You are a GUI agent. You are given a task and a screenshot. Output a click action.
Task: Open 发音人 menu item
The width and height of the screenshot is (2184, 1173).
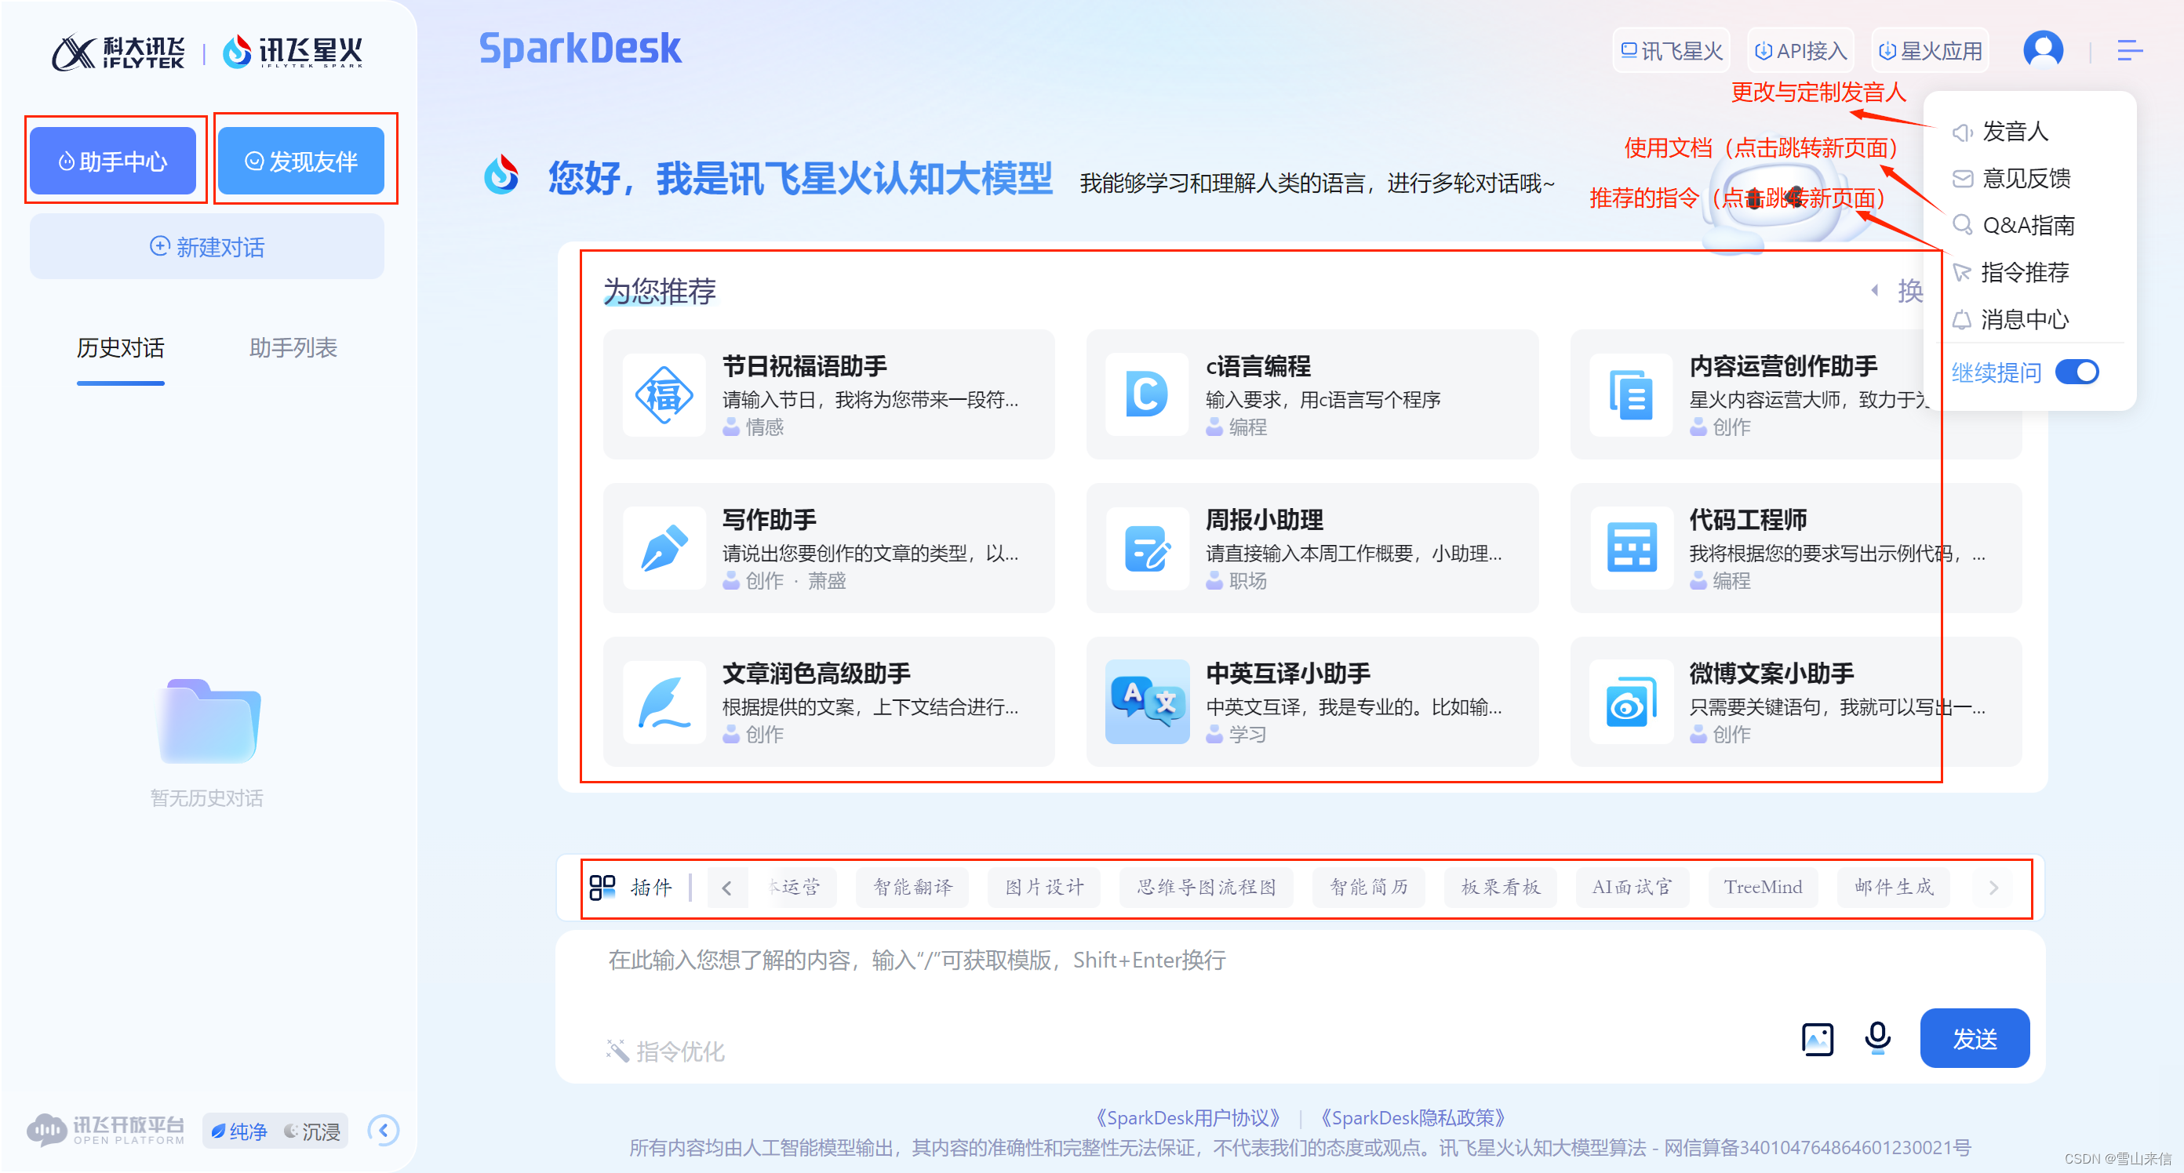2001,132
